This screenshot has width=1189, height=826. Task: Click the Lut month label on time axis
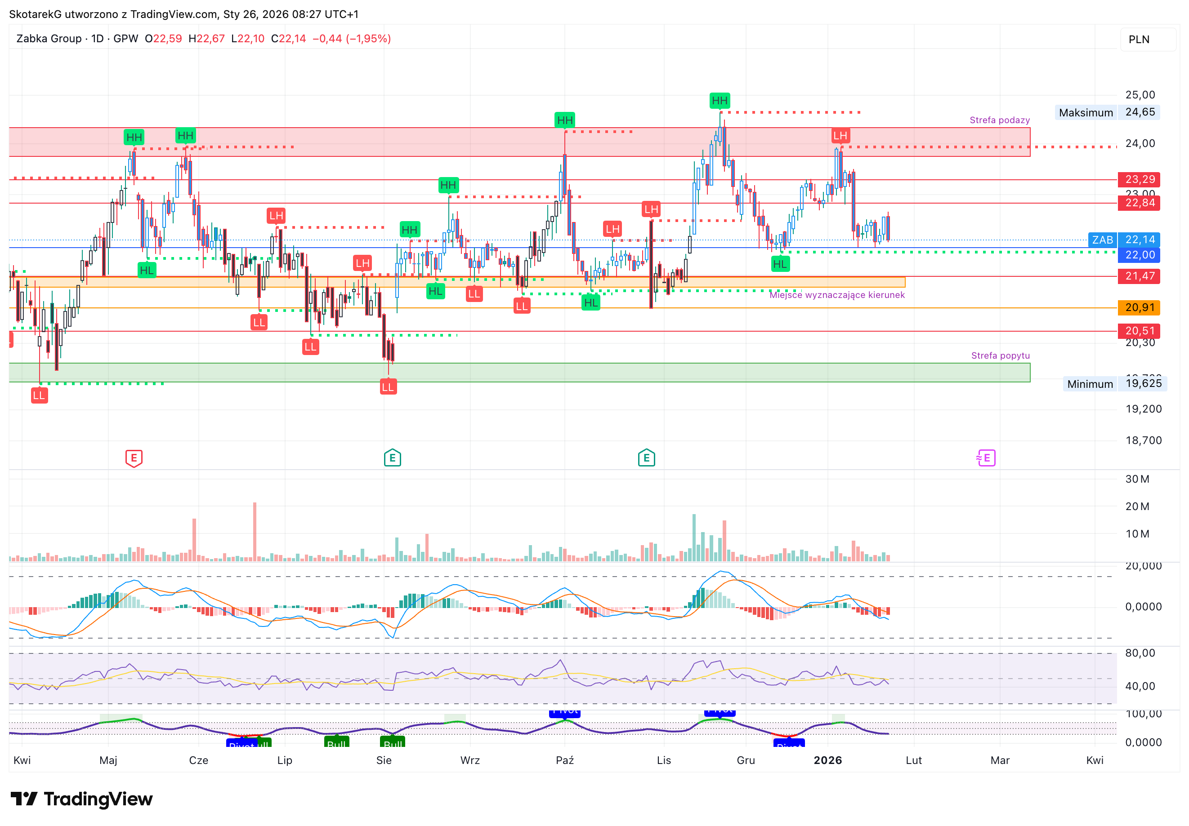tap(914, 760)
